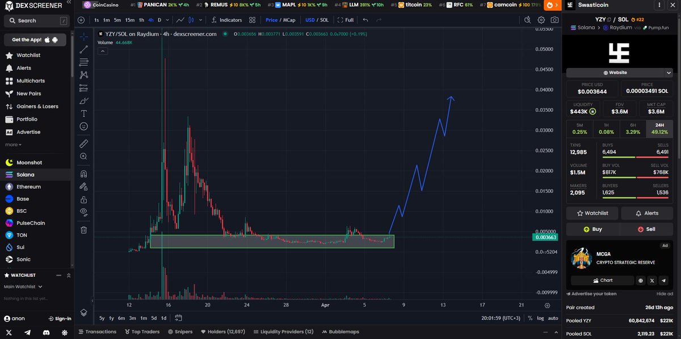This screenshot has height=339, width=681.
Task: Click the Get the App button
Action: pos(35,40)
